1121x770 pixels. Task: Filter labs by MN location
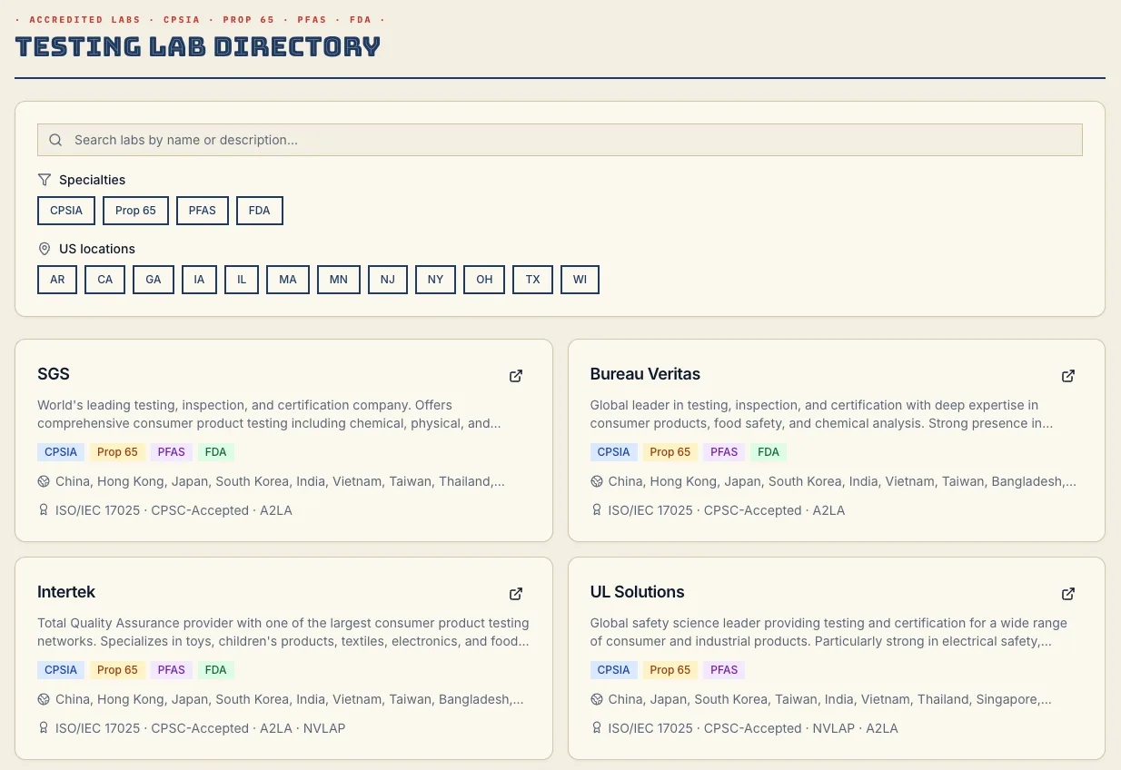(x=339, y=280)
